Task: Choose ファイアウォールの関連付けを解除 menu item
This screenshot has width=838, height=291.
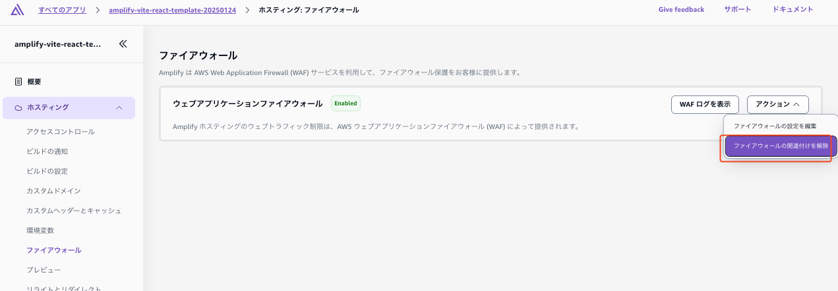Action: click(x=781, y=146)
